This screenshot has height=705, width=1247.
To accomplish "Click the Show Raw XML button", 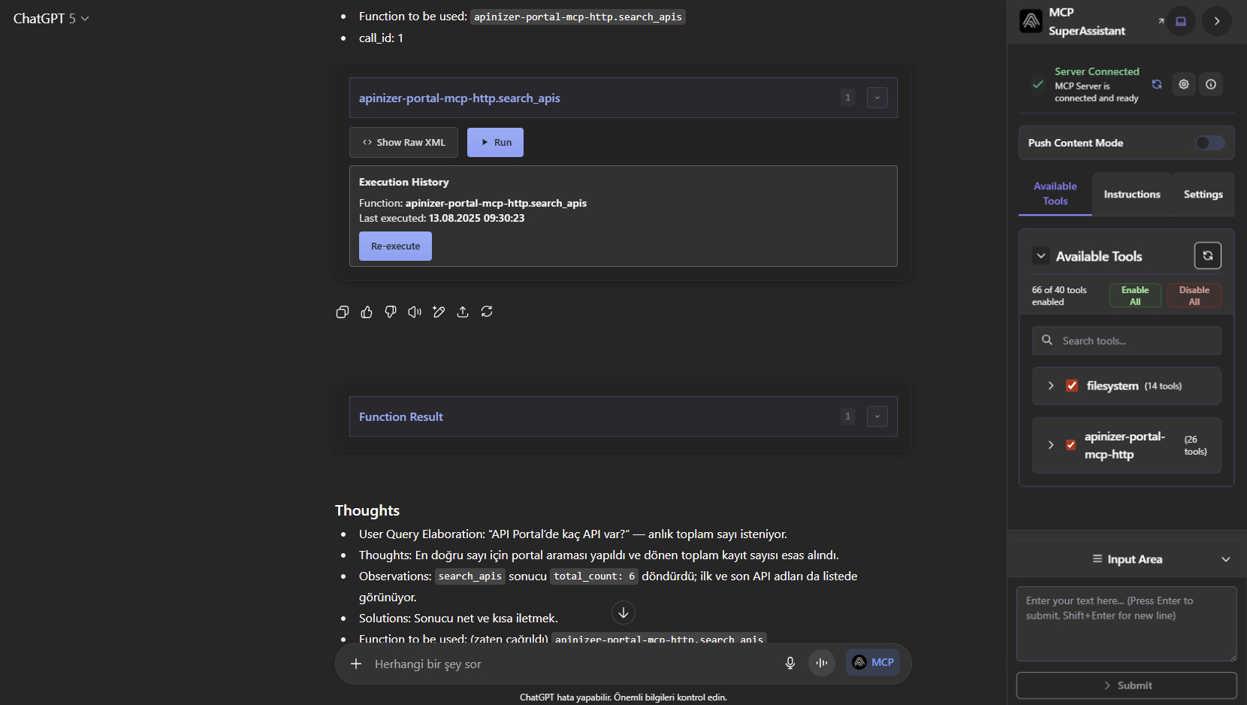I will [x=403, y=143].
